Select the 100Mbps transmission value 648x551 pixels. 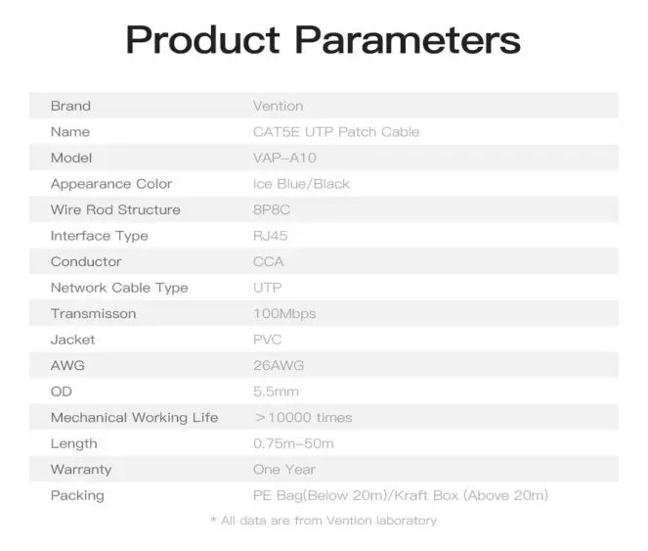coord(284,314)
